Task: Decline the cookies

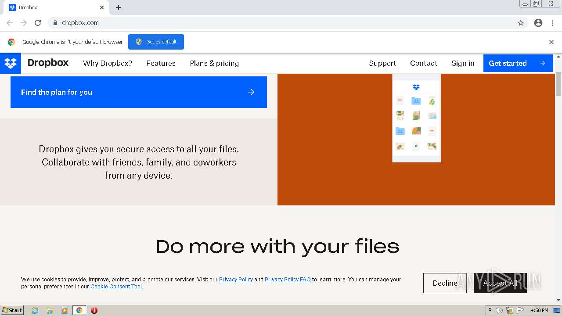Action: [445, 283]
